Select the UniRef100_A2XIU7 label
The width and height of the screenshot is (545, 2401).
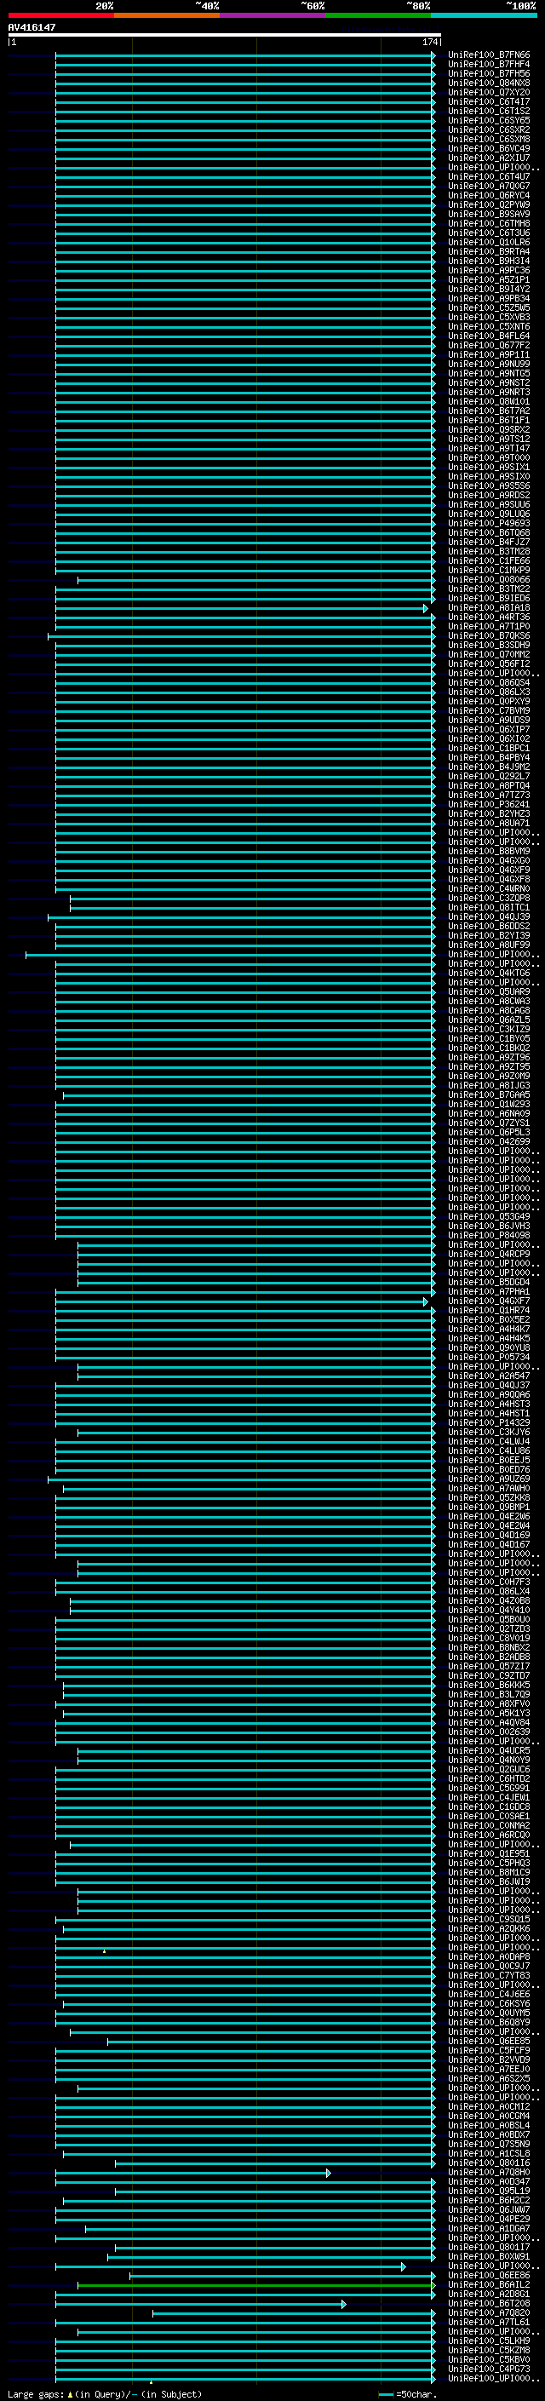[488, 158]
